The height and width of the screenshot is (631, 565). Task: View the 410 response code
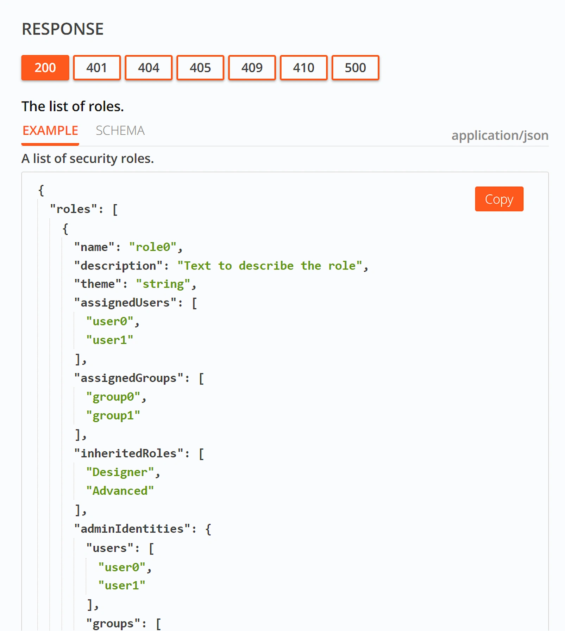(x=303, y=68)
